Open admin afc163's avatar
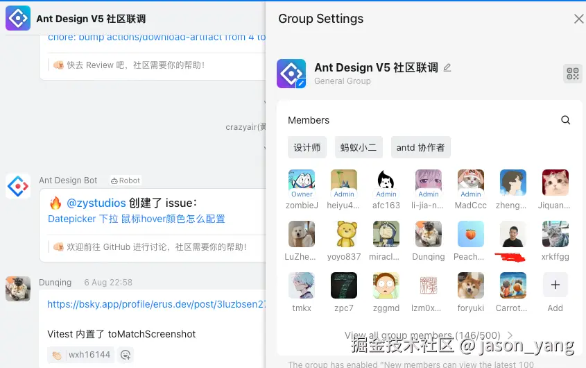The image size is (586, 368). pos(386,183)
